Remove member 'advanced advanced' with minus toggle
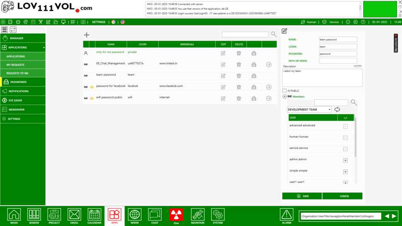Viewport: 402px width, 226px height. point(345,126)
